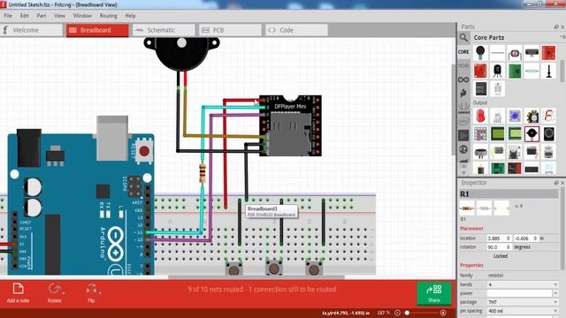Select the schematic view thumbnail of R1

[484, 208]
